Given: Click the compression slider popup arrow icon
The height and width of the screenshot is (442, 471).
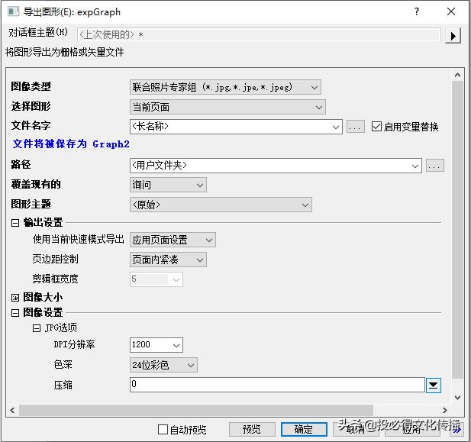Looking at the screenshot, I should click(x=433, y=386).
